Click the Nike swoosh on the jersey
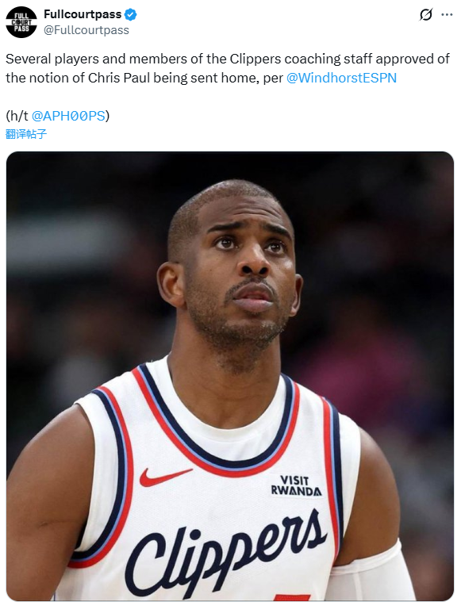 coord(164,477)
